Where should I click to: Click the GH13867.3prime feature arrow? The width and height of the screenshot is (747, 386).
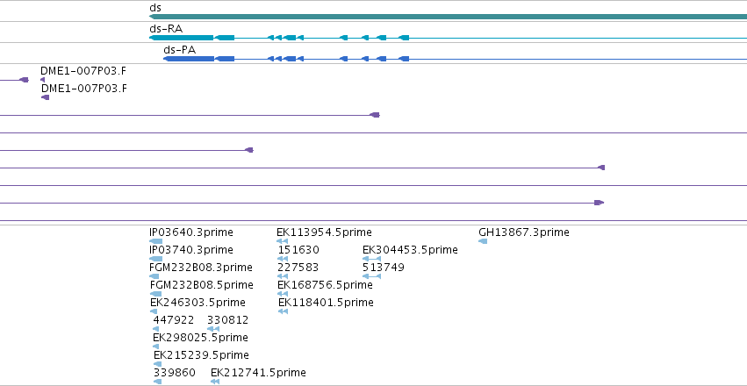coord(483,241)
